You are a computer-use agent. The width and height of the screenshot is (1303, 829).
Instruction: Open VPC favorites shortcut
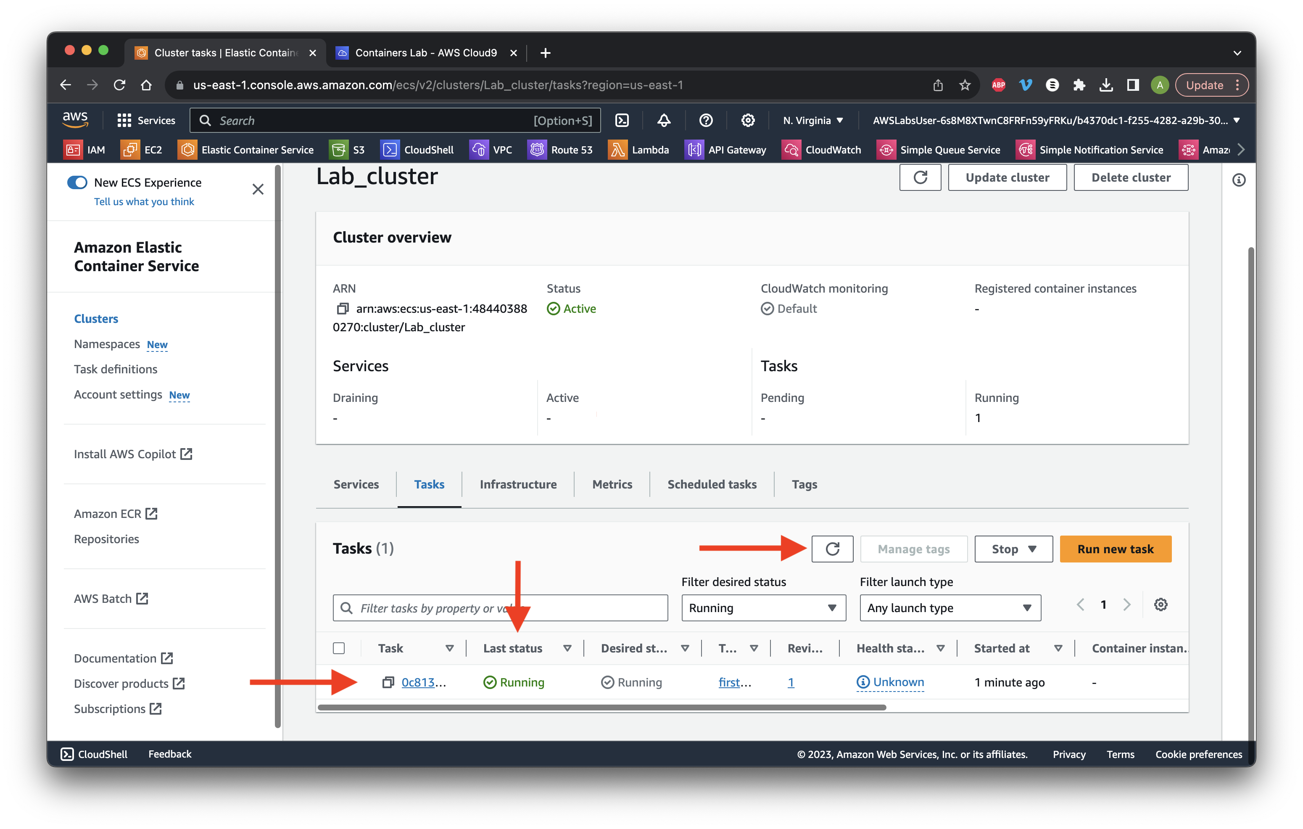490,150
